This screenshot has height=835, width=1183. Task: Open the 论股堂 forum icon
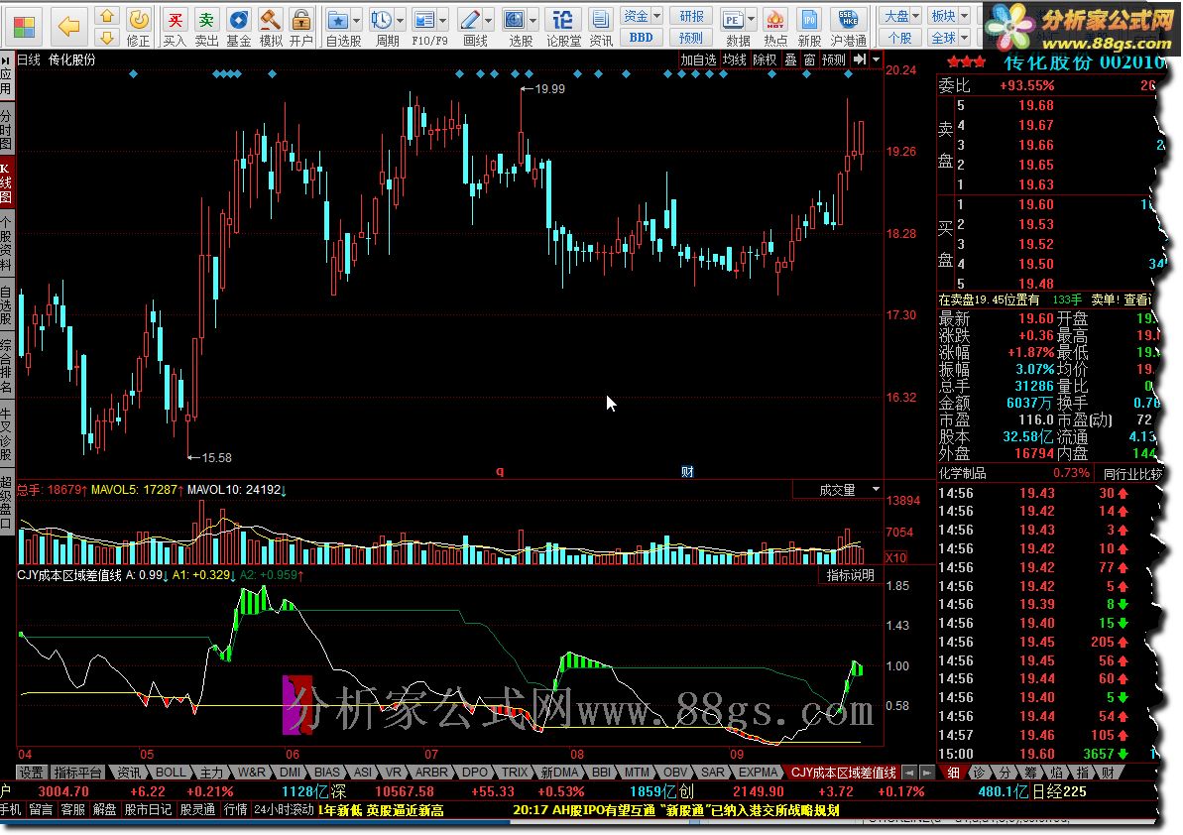(563, 27)
